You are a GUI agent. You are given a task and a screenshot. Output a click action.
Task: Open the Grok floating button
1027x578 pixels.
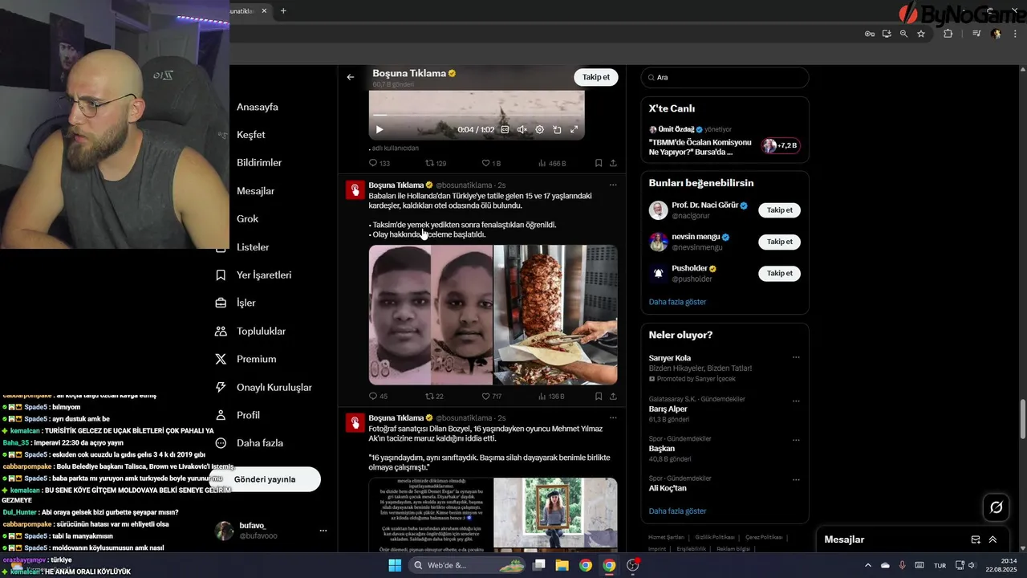click(x=997, y=507)
